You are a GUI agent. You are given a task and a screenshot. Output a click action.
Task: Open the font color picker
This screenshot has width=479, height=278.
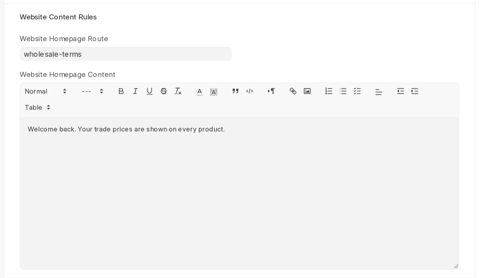pyautogui.click(x=200, y=91)
